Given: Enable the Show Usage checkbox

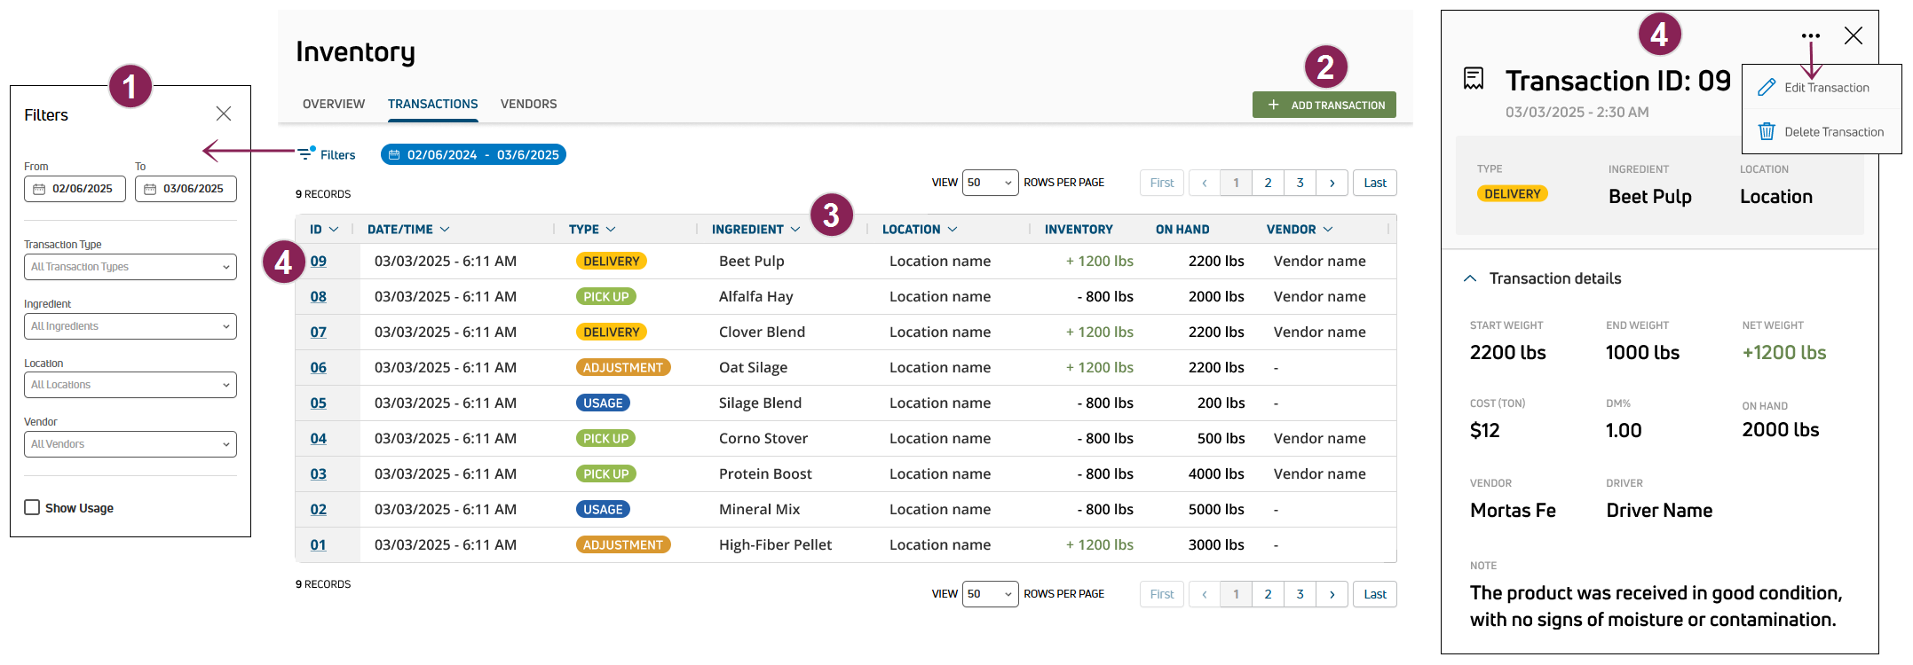Looking at the screenshot, I should coord(32,507).
